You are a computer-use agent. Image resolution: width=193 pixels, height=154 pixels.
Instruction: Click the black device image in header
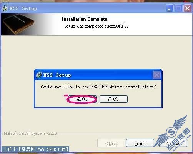point(18,24)
